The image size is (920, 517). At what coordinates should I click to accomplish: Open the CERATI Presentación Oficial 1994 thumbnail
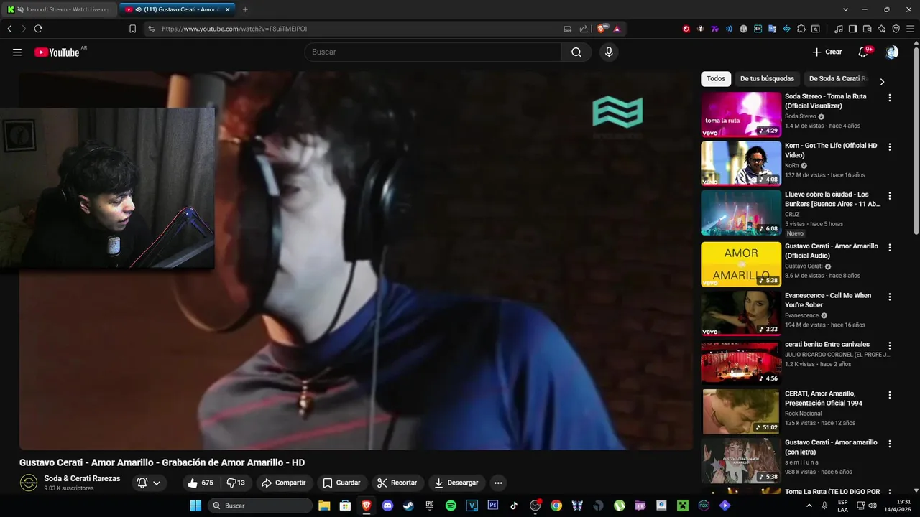[741, 411]
